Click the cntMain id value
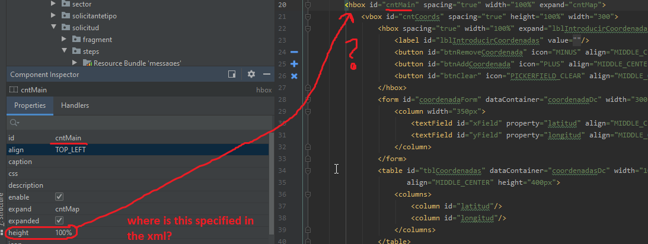This screenshot has height=244, width=648. pos(68,138)
